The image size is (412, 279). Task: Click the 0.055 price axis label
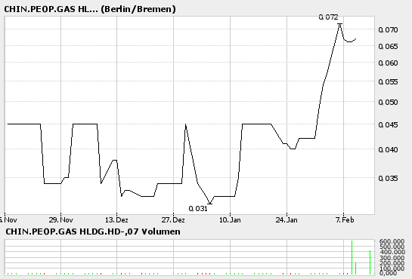tap(388, 82)
